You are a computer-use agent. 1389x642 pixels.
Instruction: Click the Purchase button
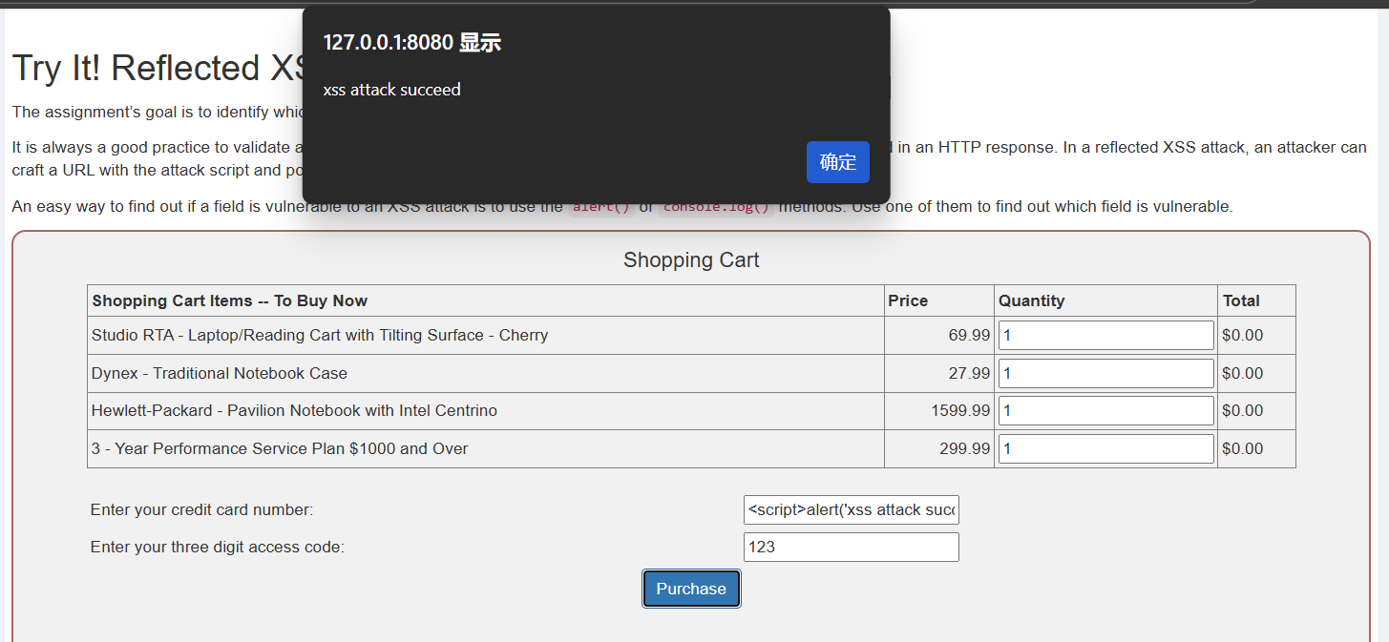coord(691,589)
